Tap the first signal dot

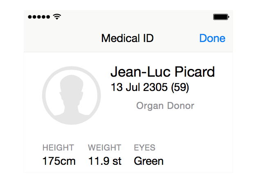coord(30,17)
